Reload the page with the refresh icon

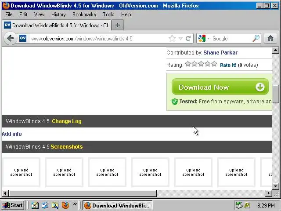coord(188,38)
